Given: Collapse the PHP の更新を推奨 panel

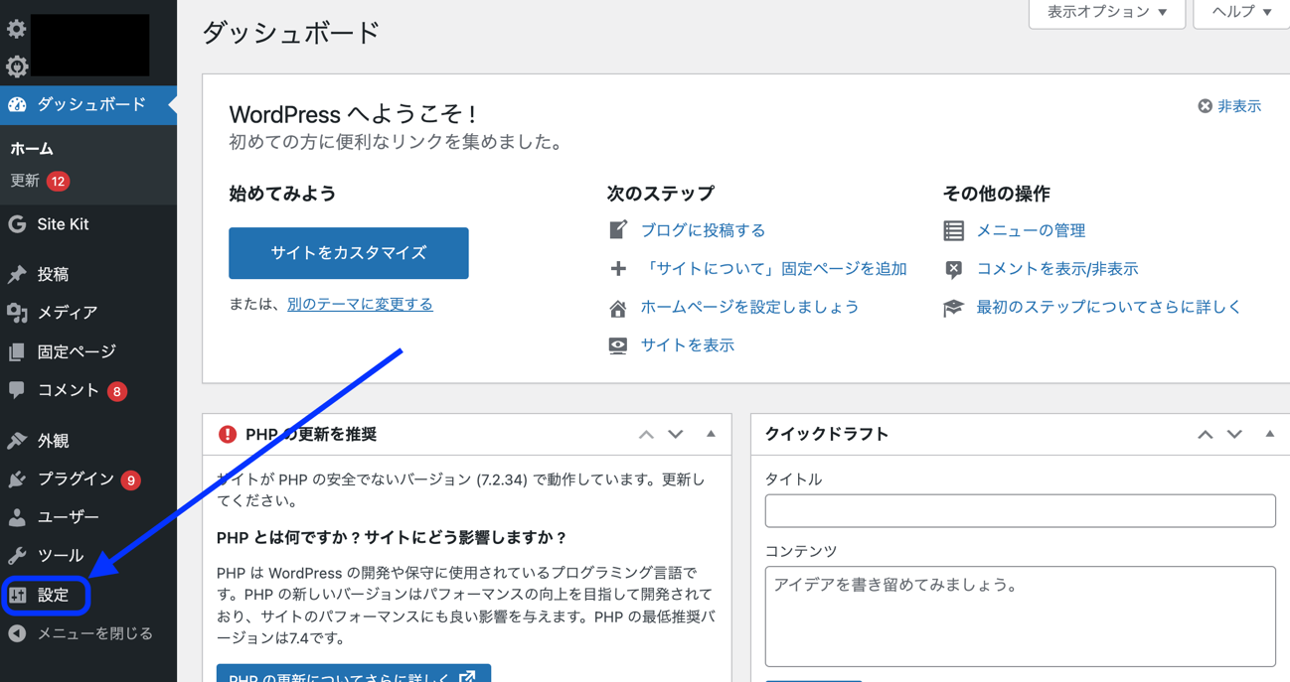Looking at the screenshot, I should click(711, 434).
